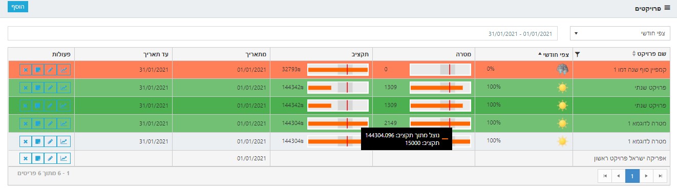
Task: Click the sun forecast icon in white מטרה לדוגמא 1 row
Action: [x=562, y=141]
